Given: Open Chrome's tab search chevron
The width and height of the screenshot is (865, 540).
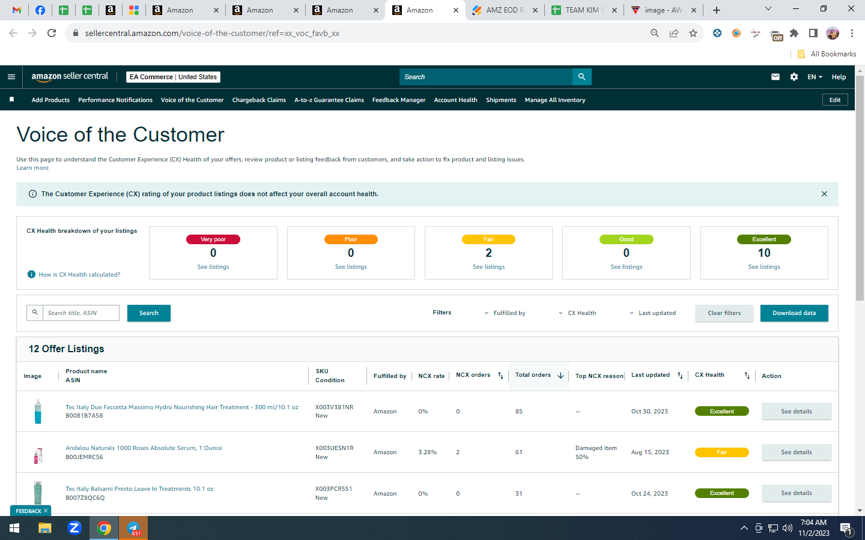Looking at the screenshot, I should pos(768,9).
